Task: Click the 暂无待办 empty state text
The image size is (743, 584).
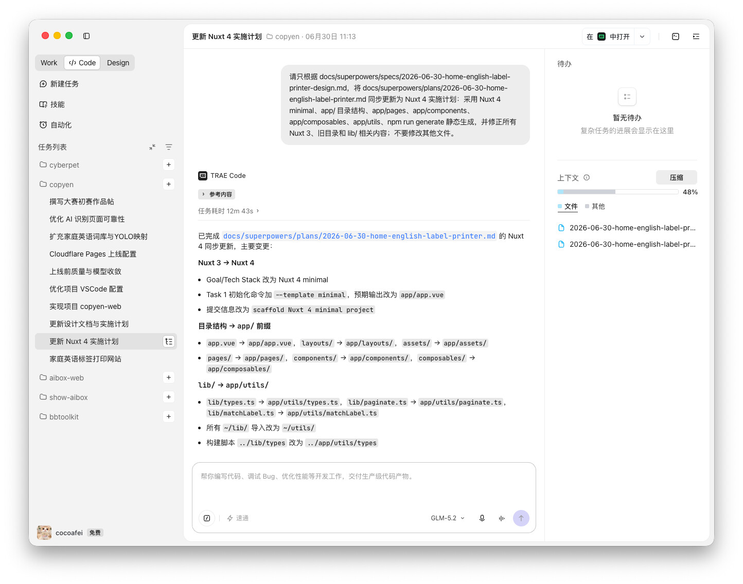Action: click(627, 118)
